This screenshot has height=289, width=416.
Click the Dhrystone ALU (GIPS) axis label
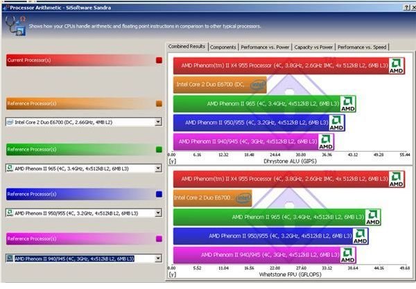click(x=290, y=161)
